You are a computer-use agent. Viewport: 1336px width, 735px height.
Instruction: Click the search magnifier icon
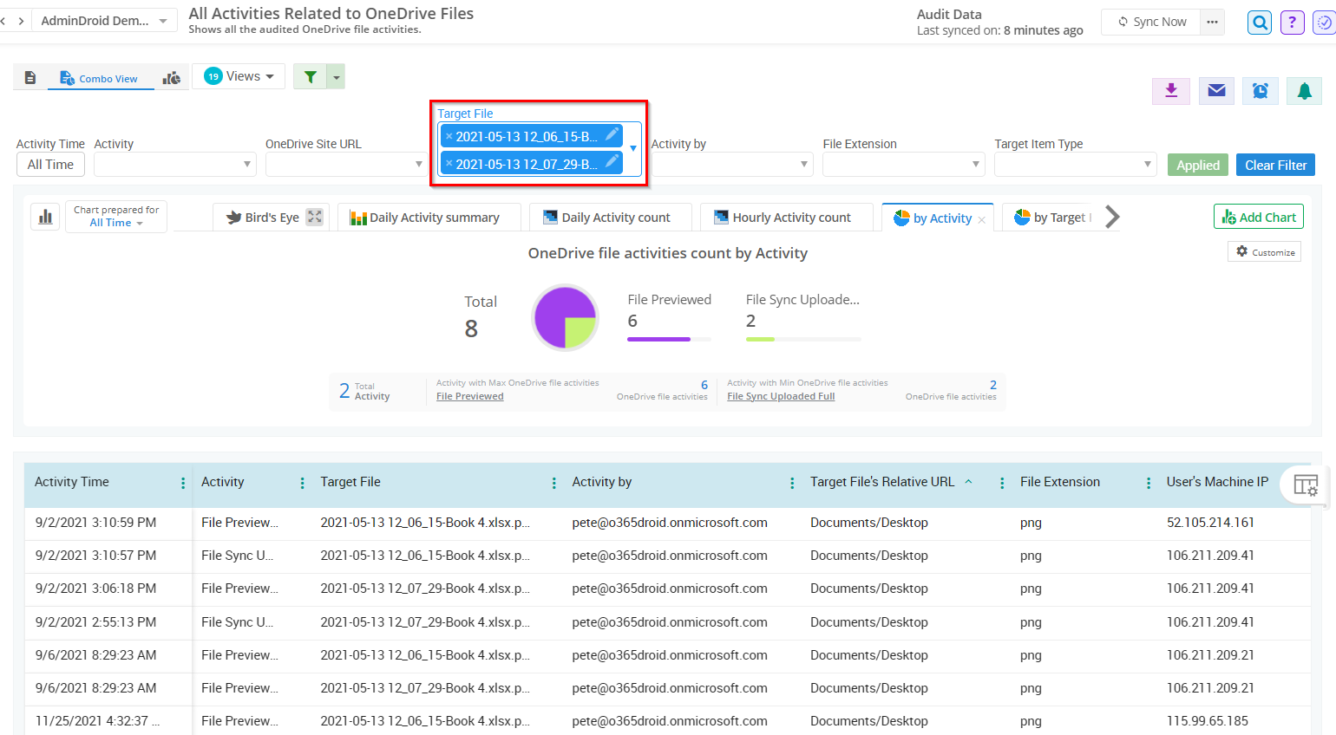(1259, 23)
